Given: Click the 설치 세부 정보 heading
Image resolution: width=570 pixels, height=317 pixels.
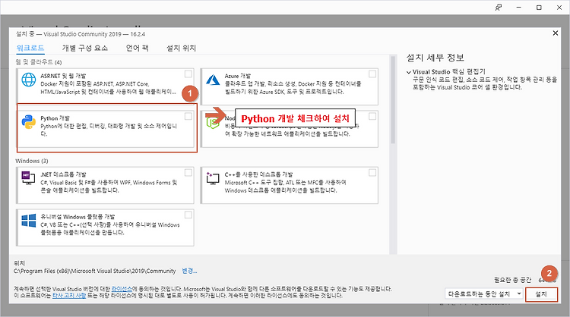Looking at the screenshot, I should click(435, 58).
